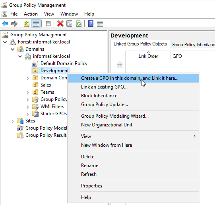Viewport: 215px width, 205px height.
Task: Select the Sales organizational unit
Action: click(46, 85)
